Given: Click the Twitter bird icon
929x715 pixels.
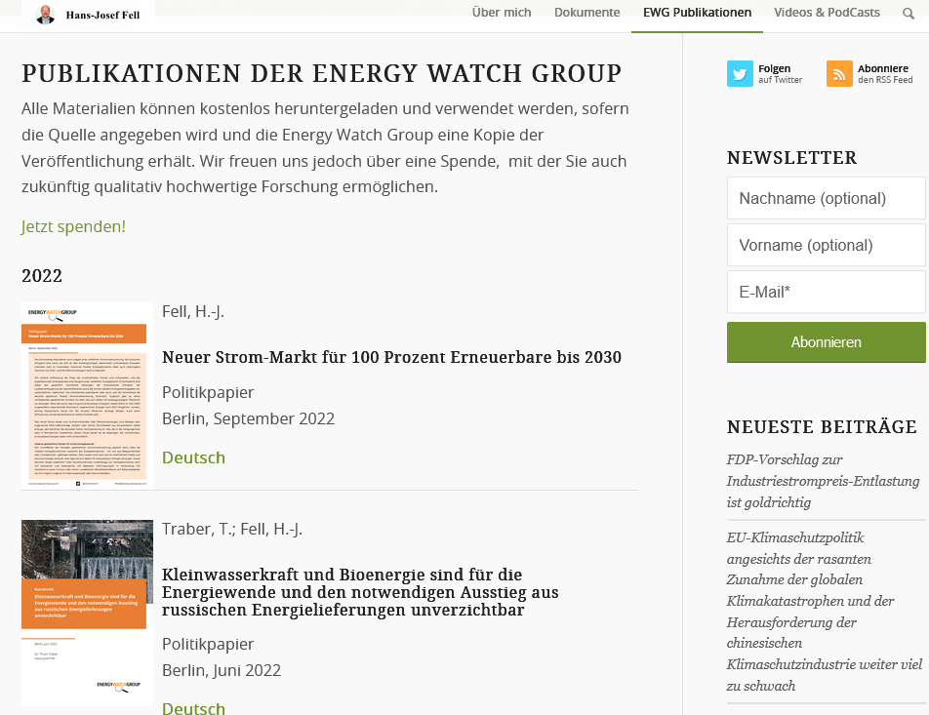Looking at the screenshot, I should tap(740, 74).
